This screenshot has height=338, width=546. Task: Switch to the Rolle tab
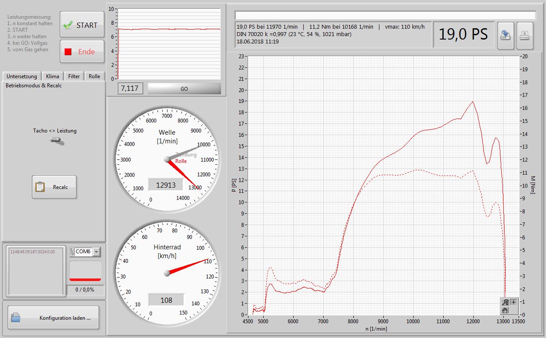[94, 76]
